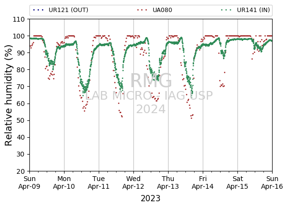Screen dimensions: 288x208
Task: Click the Sun Apr-16 date tick label
Action: click(x=272, y=182)
